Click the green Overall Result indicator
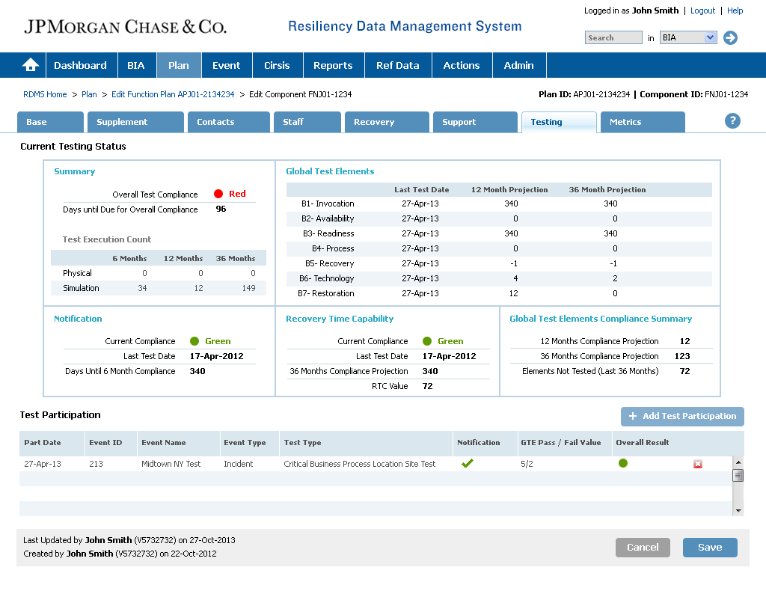Viewport: 766px width, 591px height. coord(622,464)
